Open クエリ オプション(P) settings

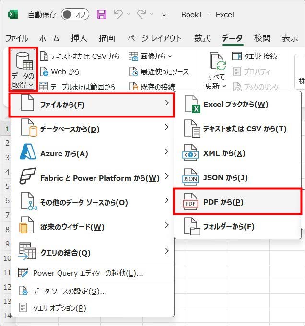click(59, 308)
